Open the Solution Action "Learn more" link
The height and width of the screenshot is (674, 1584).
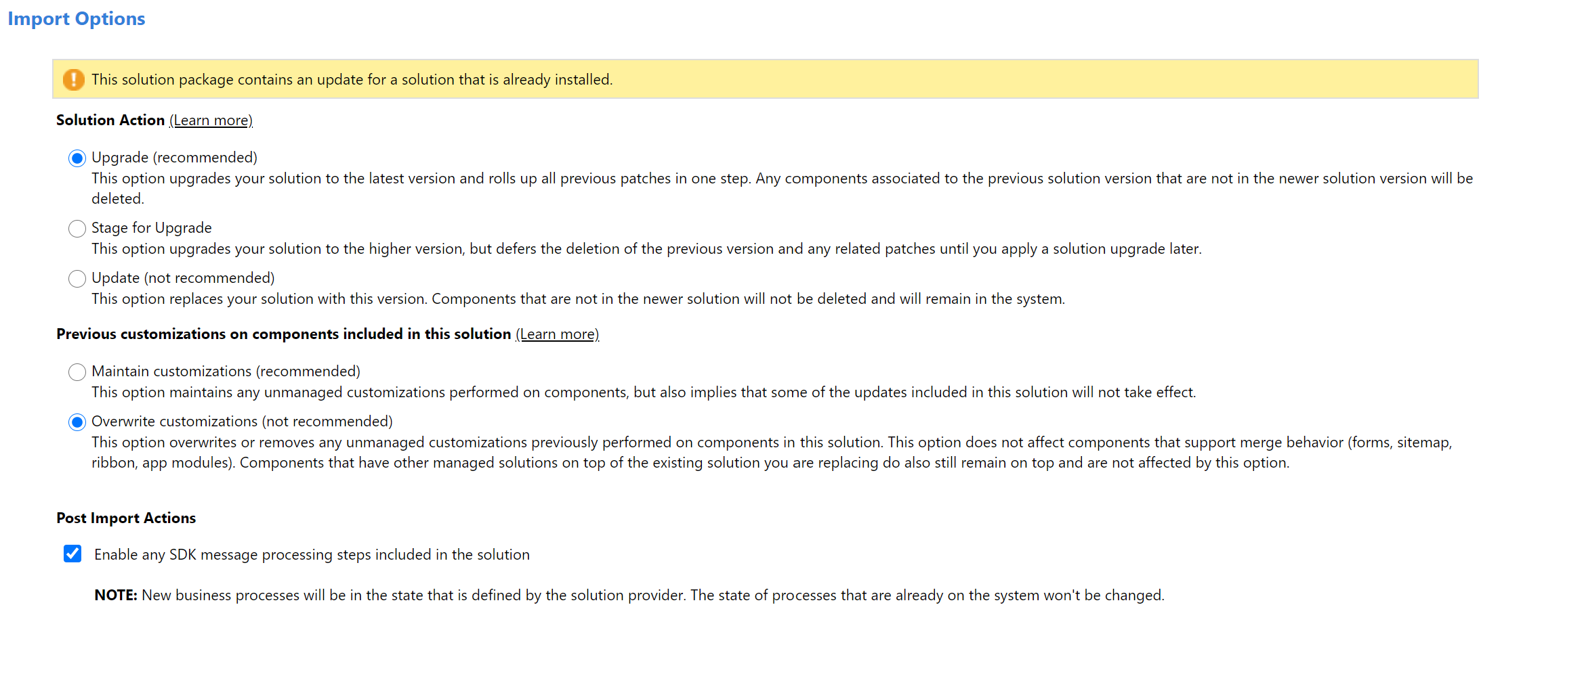(210, 120)
